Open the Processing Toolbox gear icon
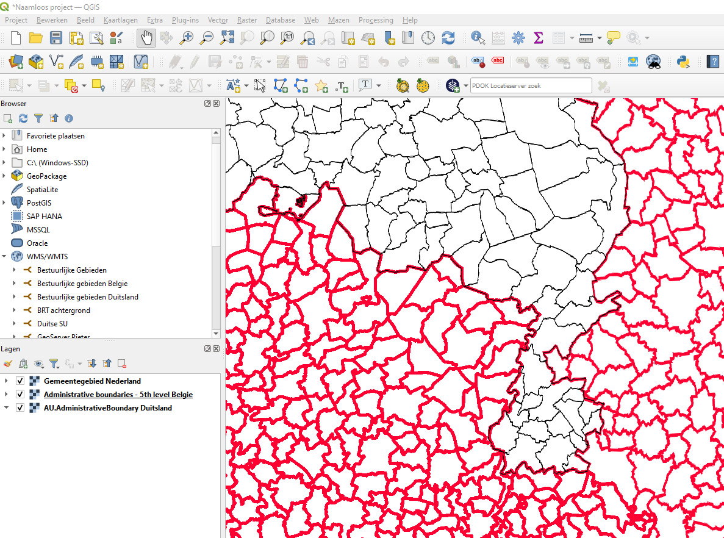724x538 pixels. (518, 38)
